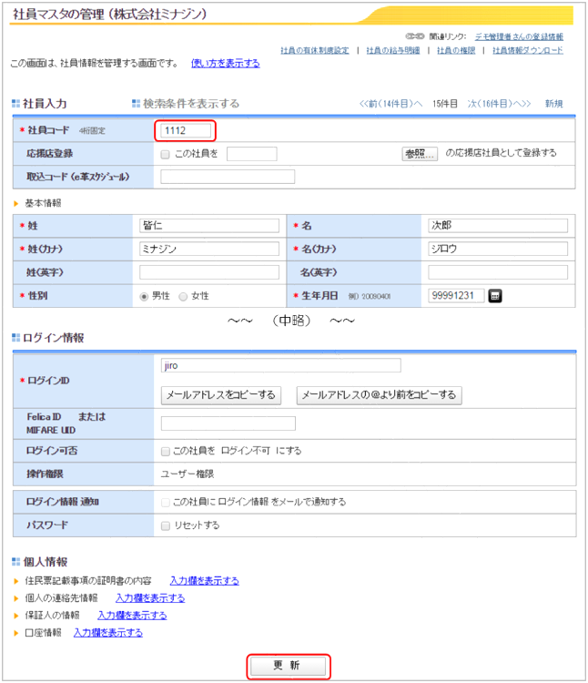The image size is (588, 683).
Task: Open 社員の有休制度設定 link
Action: tap(315, 50)
